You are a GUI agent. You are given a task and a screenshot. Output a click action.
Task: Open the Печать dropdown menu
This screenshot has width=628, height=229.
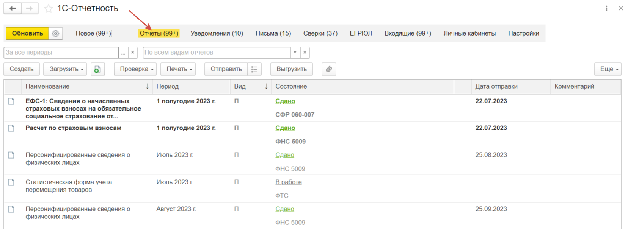point(178,69)
